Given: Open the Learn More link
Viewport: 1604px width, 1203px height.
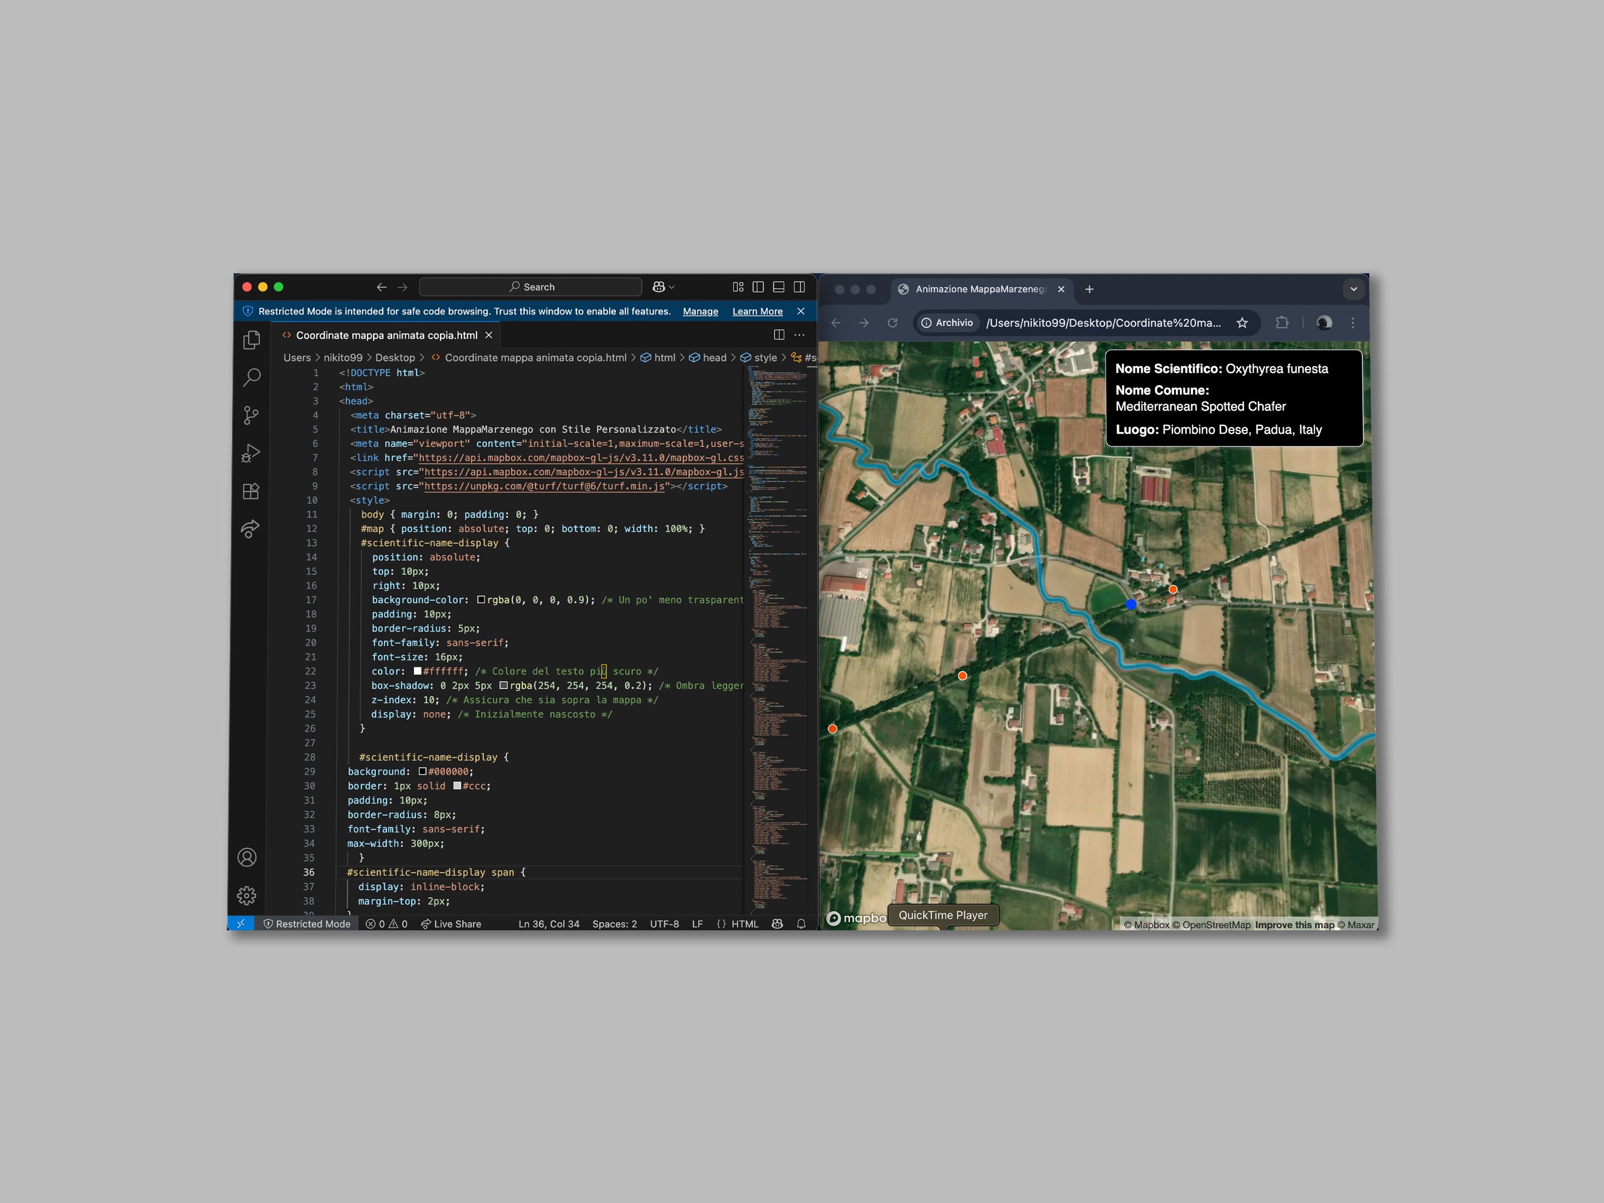Looking at the screenshot, I should click(757, 311).
